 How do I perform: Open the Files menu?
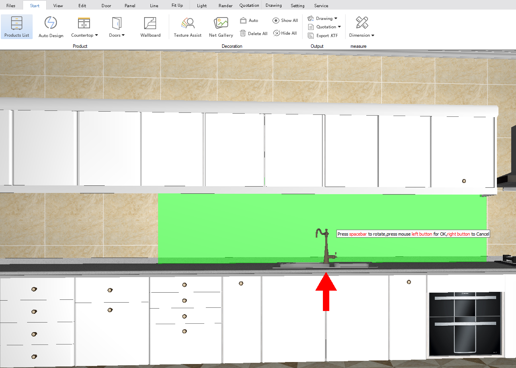coord(11,6)
